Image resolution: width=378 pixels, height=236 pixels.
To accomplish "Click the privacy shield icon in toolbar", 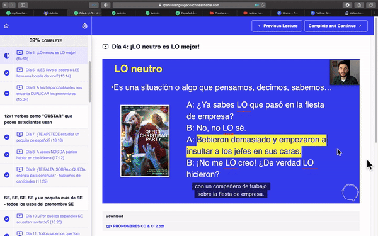I will (106, 5).
